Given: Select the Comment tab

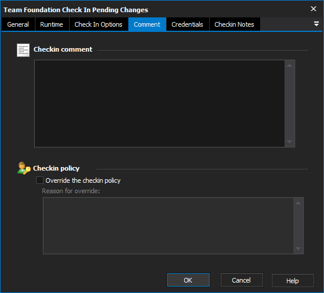Looking at the screenshot, I should 147,24.
